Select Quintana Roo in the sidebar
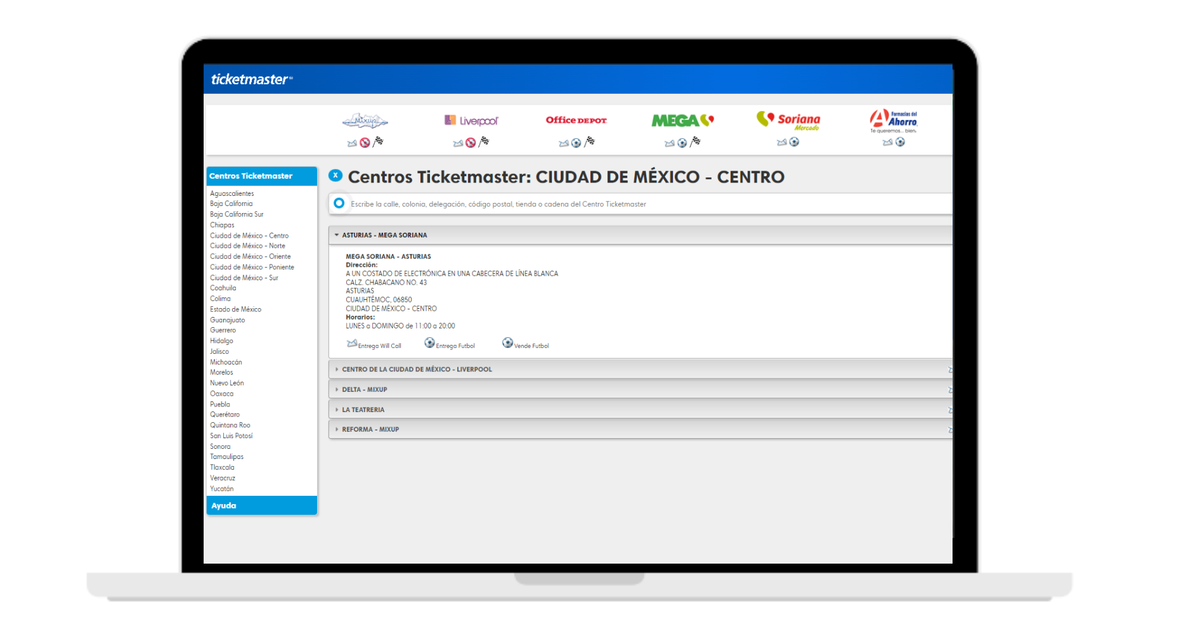This screenshot has width=1191, height=634. coord(230,425)
